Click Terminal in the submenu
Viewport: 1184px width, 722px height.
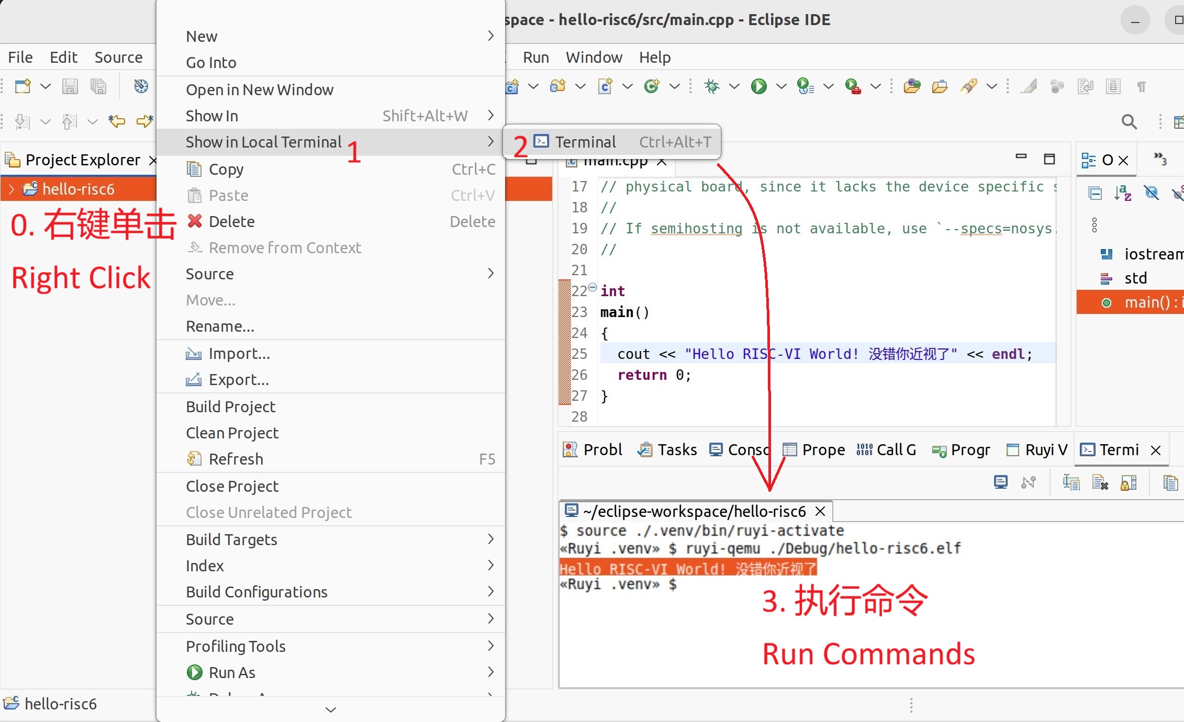pyautogui.click(x=585, y=142)
